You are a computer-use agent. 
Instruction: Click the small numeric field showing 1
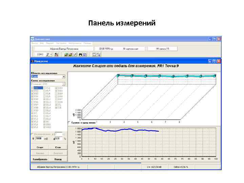coord(59,134)
